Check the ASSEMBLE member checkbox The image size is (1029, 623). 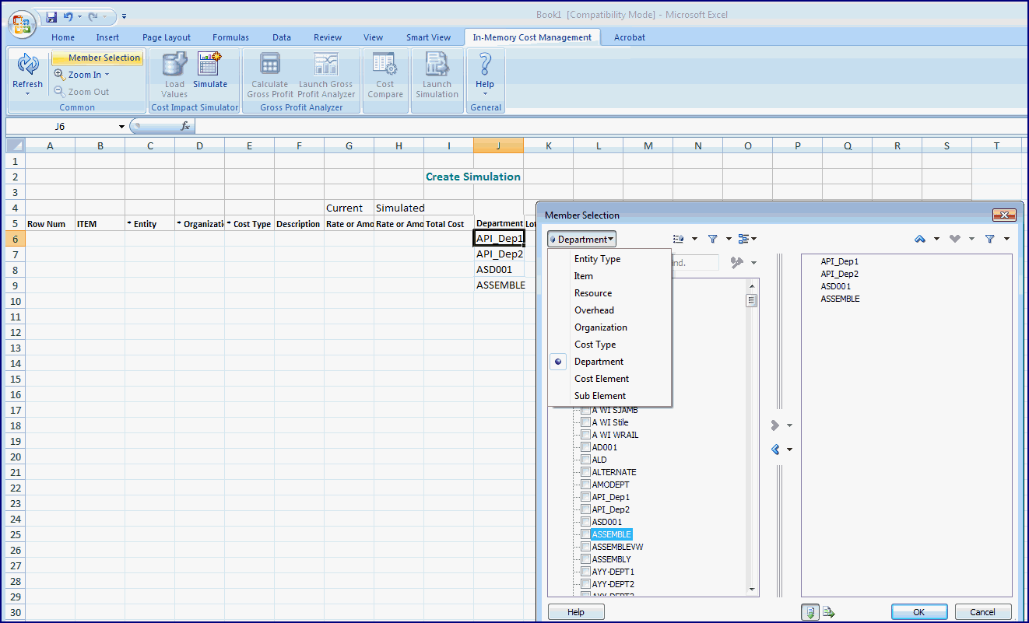point(585,534)
